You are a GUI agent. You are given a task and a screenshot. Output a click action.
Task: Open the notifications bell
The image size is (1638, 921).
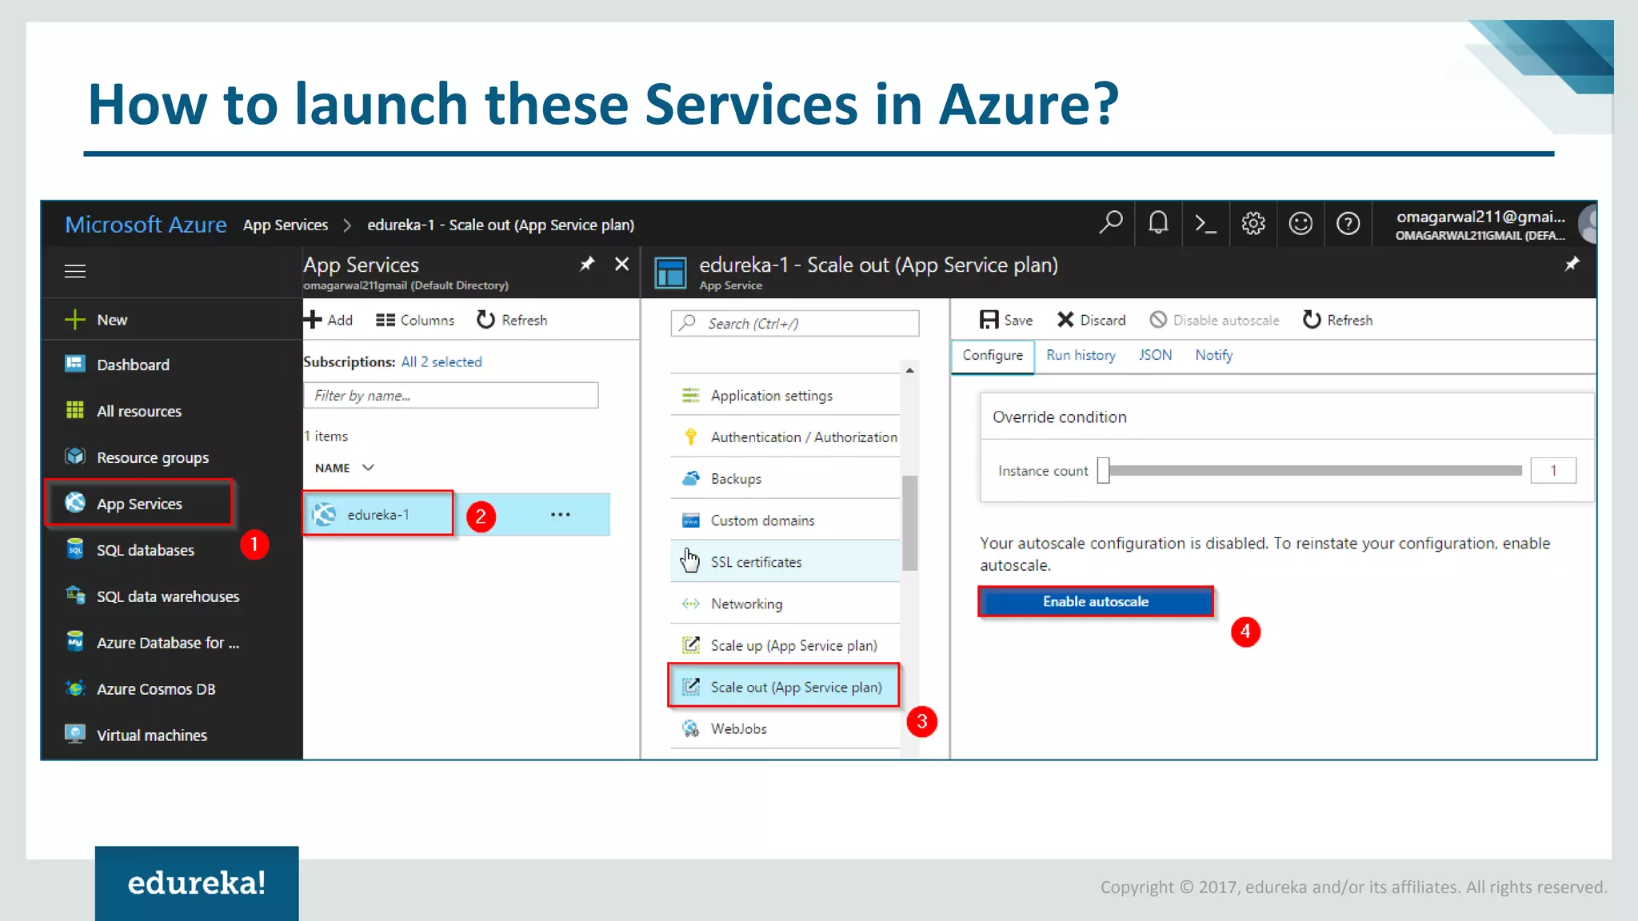1157,223
